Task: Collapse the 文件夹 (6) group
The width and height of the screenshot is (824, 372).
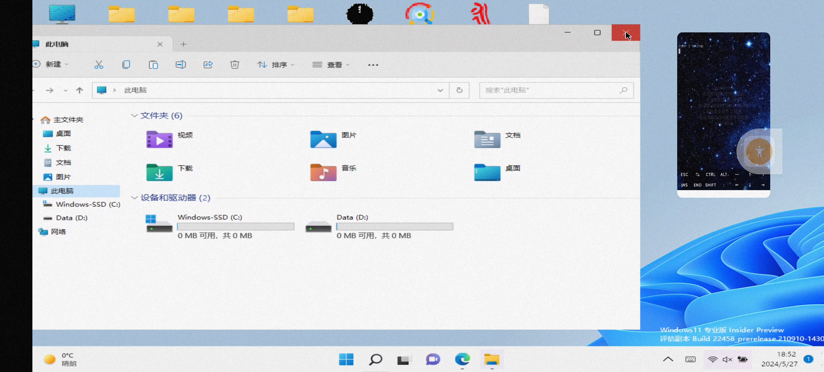Action: [x=134, y=116]
